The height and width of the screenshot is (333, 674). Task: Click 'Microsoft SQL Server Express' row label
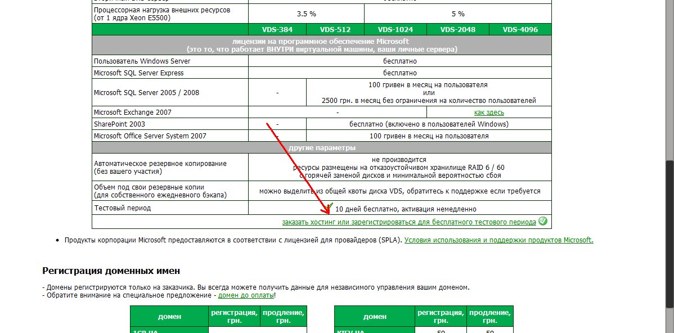click(x=138, y=73)
